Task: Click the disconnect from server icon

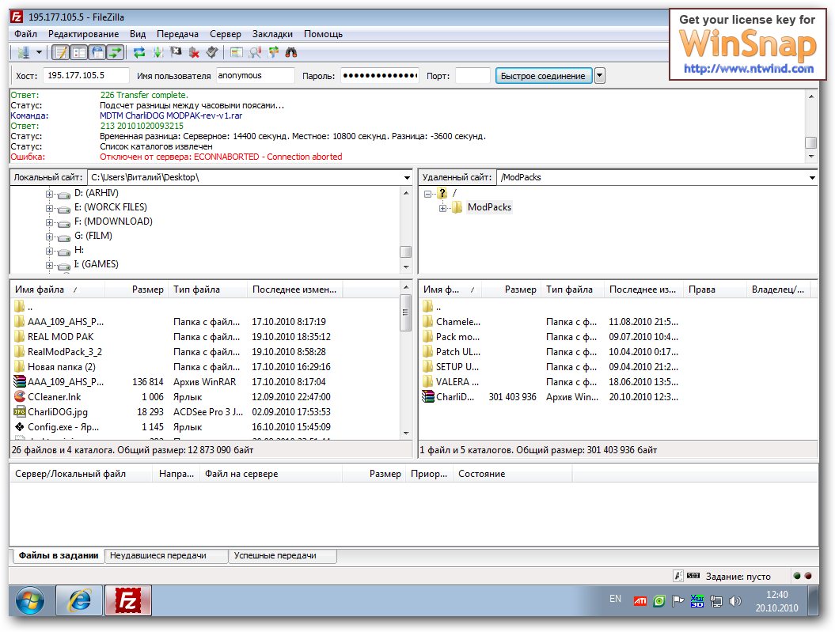Action: point(194,53)
